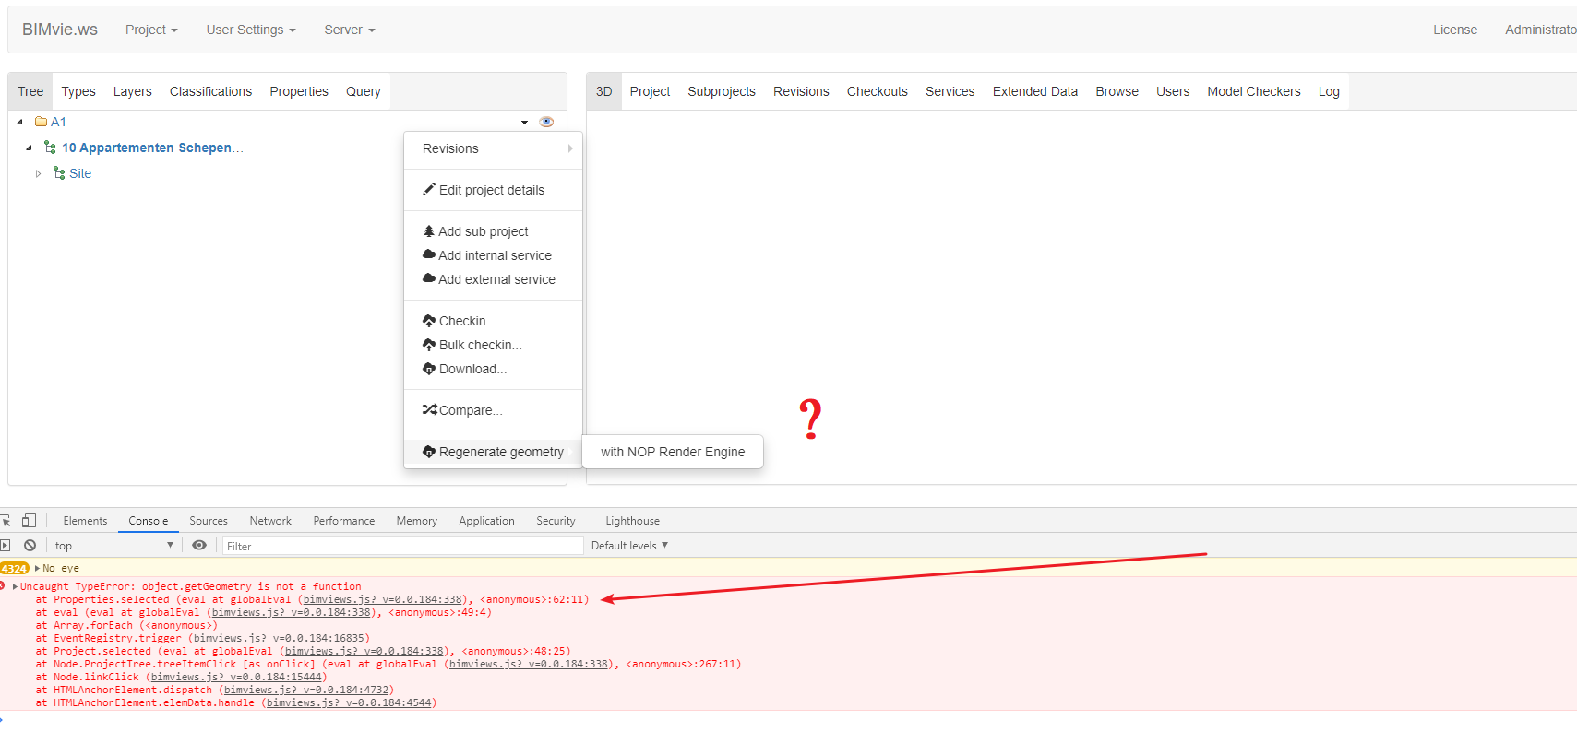This screenshot has width=1577, height=732.
Task: Click the pencil icon for Edit project details
Action: pyautogui.click(x=429, y=189)
